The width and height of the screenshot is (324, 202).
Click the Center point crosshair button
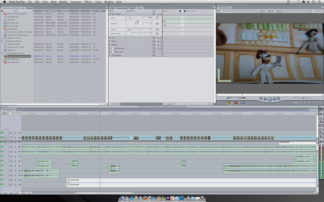coord(129,29)
